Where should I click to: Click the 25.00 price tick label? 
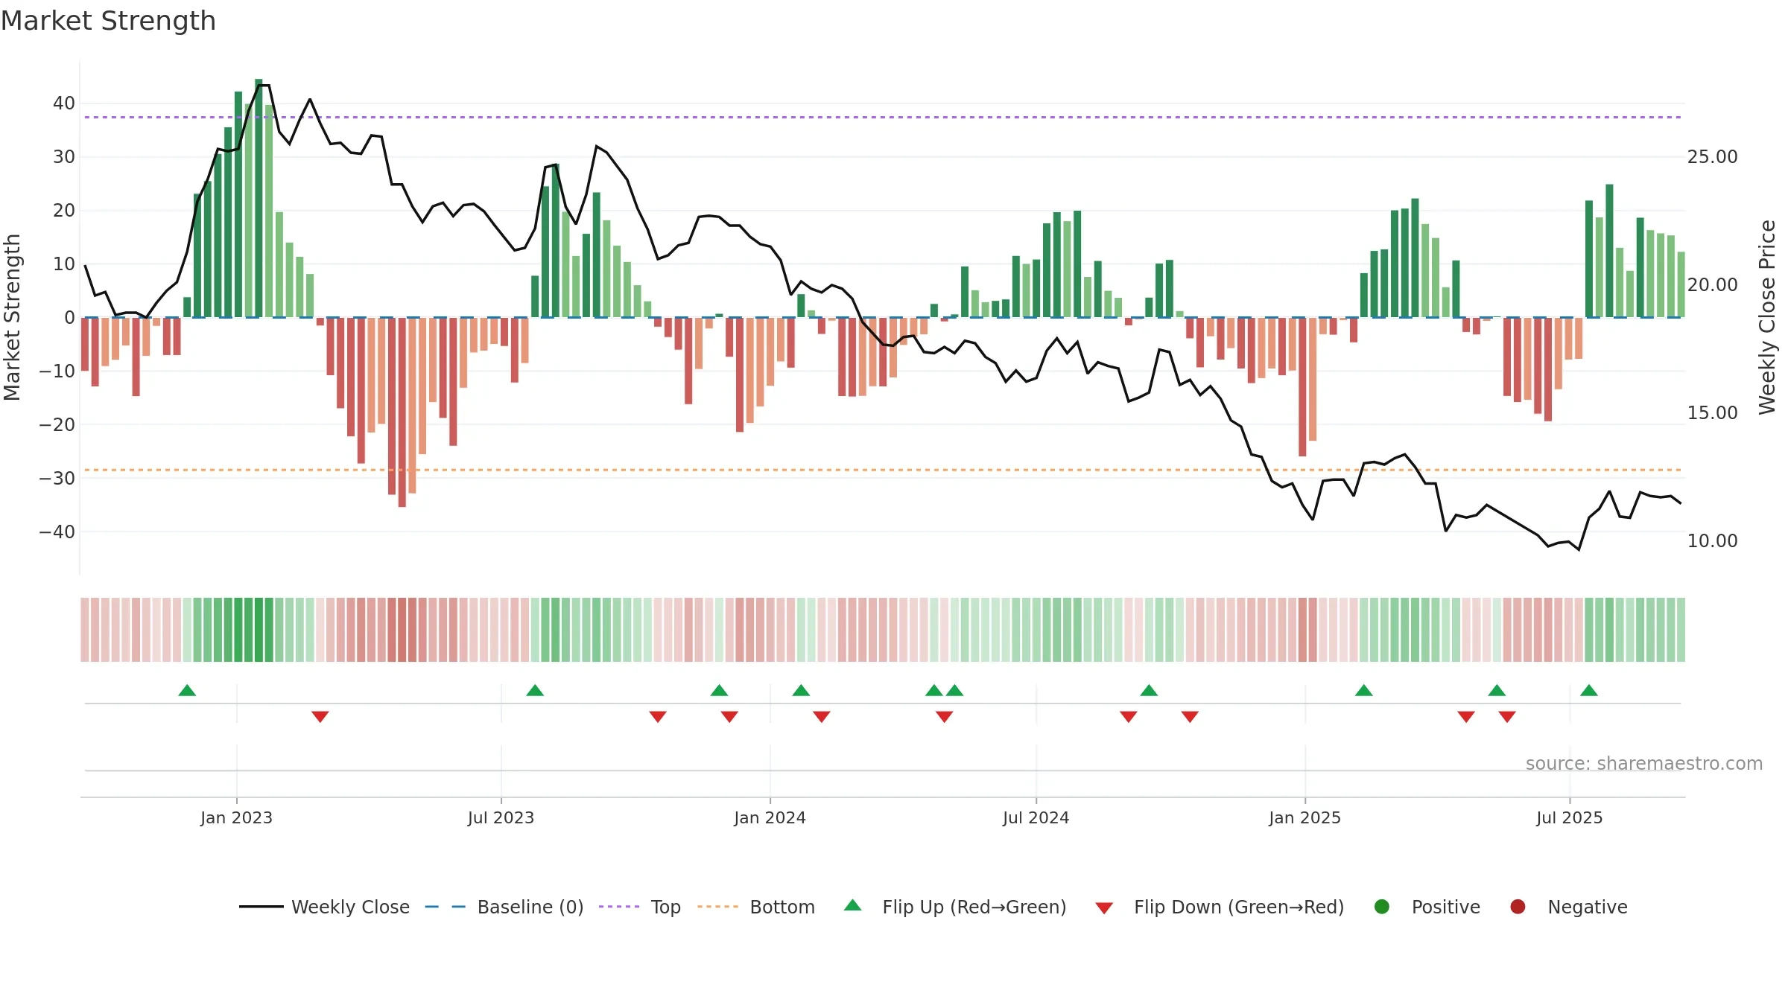(x=1712, y=157)
